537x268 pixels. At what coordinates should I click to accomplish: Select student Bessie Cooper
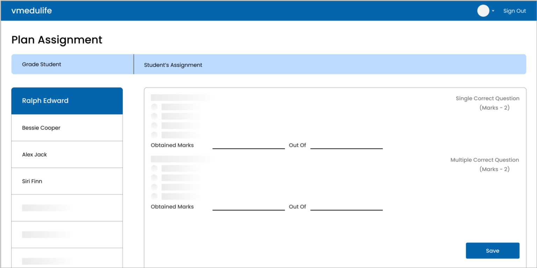click(67, 128)
